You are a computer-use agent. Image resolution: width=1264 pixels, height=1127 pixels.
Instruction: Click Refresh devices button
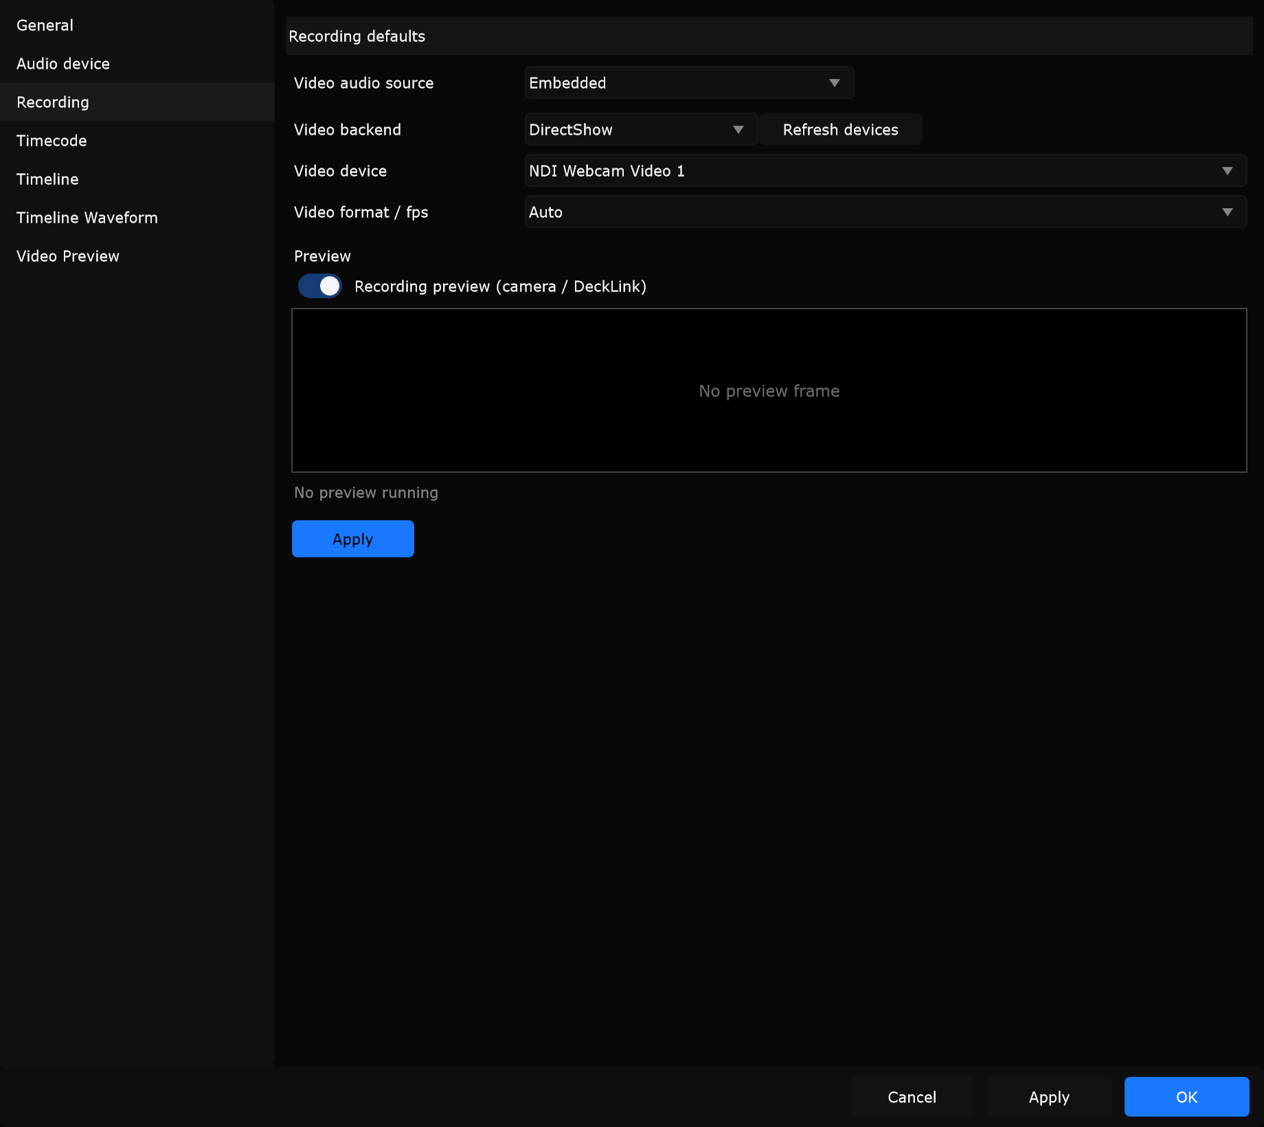point(841,130)
